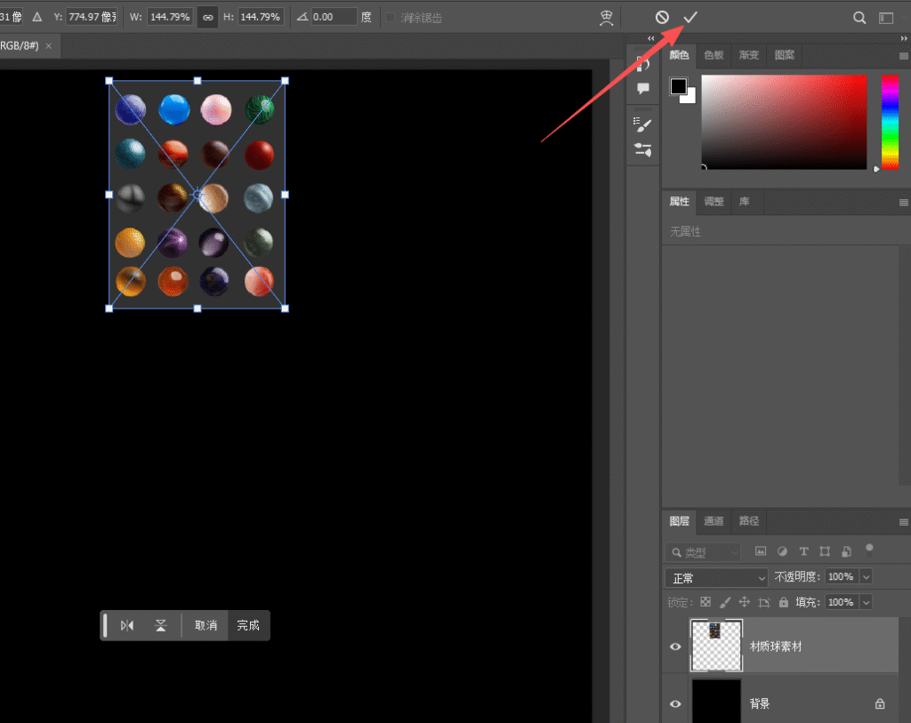Hide the 材质球素材 layer
911x723 pixels.
(x=675, y=647)
